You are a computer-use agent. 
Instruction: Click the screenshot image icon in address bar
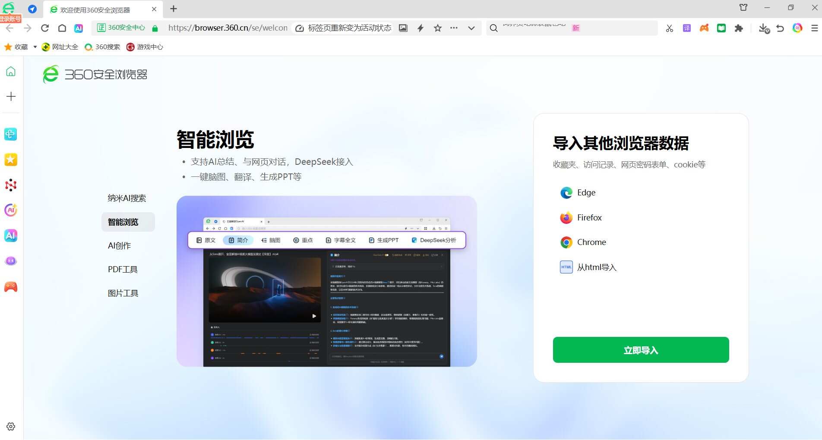[403, 28]
